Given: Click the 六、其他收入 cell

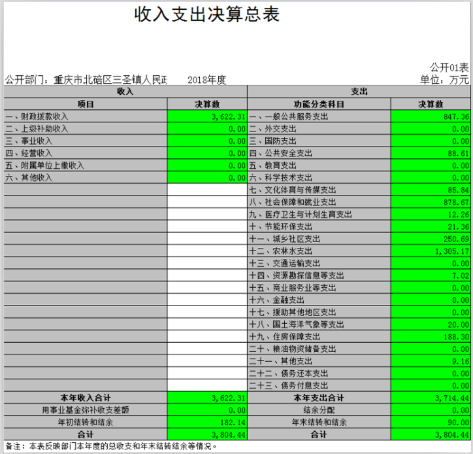Looking at the screenshot, I should click(86, 178).
